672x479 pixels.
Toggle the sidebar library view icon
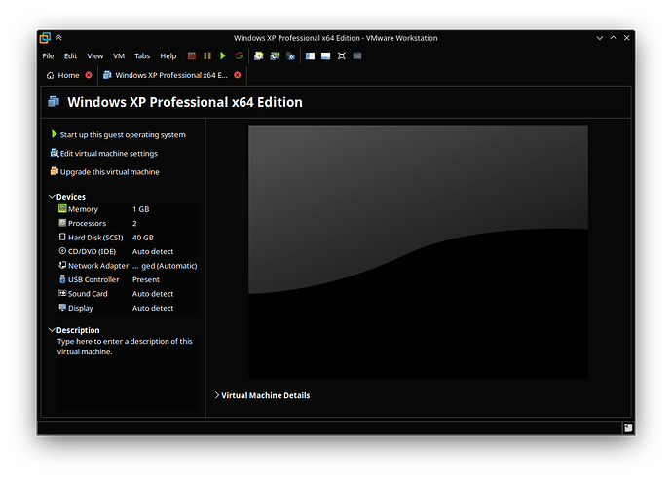tap(310, 55)
